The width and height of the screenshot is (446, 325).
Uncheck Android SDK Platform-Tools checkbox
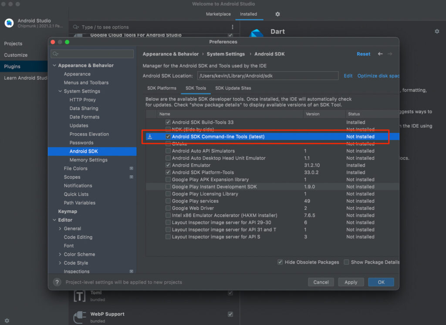pos(168,172)
